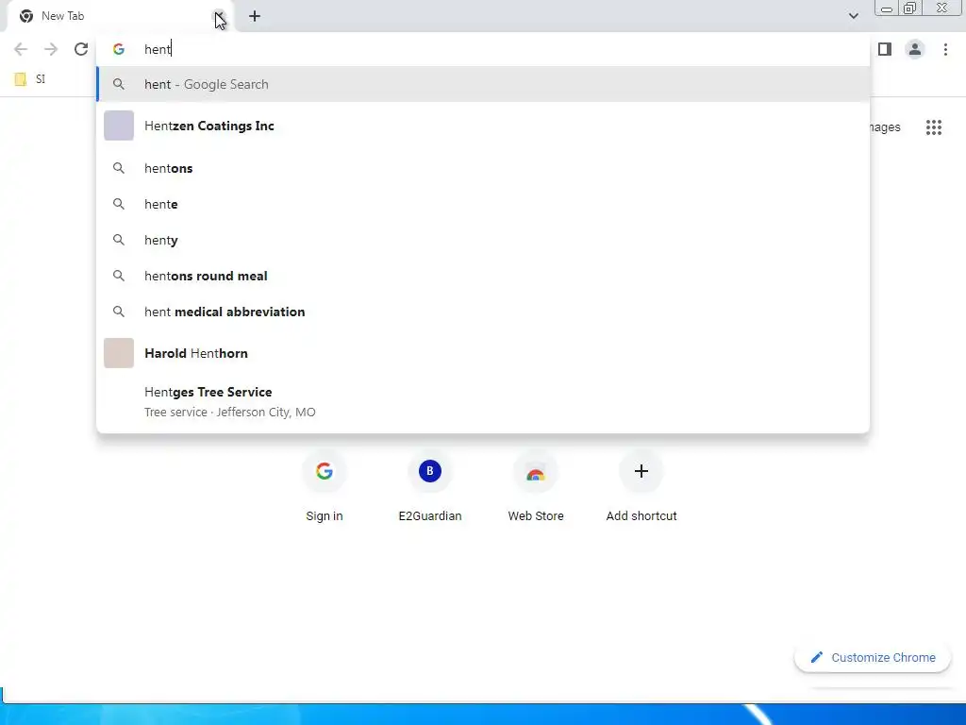Open the partially hidden Images link
Image resolution: width=966 pixels, height=725 pixels.
885,127
